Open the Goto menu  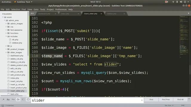(36, 10)
